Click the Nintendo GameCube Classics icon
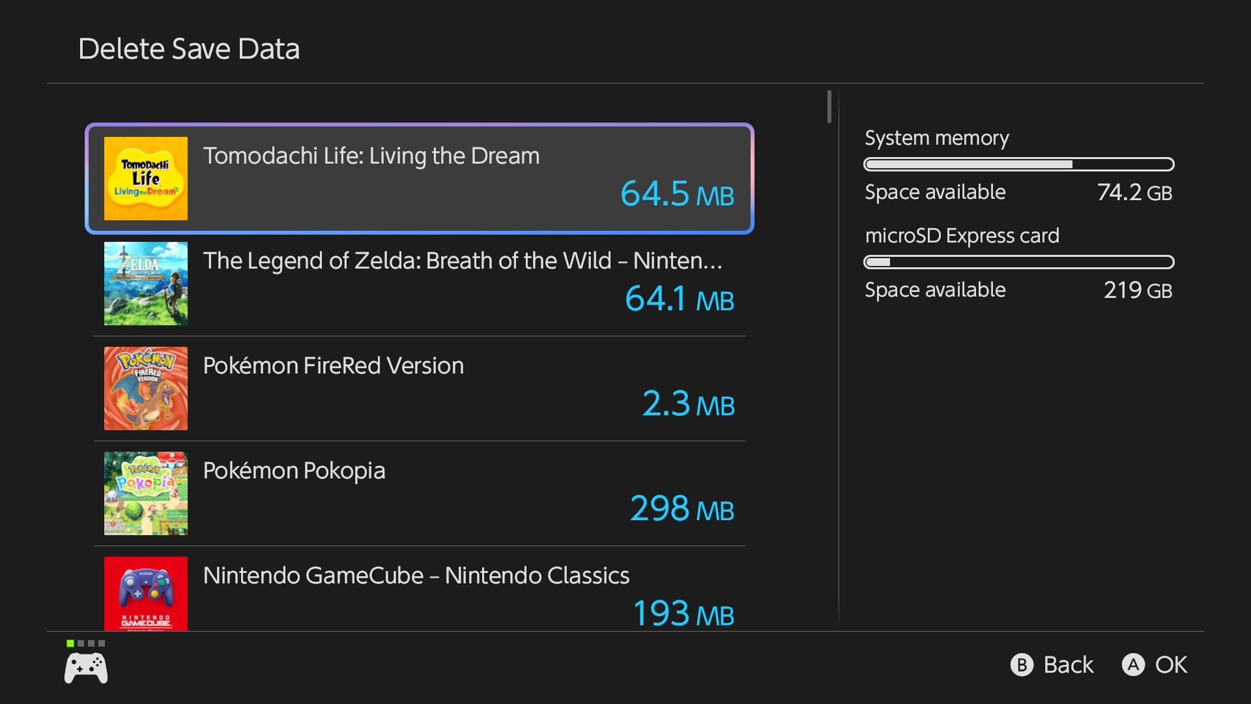This screenshot has height=704, width=1251. (x=146, y=594)
